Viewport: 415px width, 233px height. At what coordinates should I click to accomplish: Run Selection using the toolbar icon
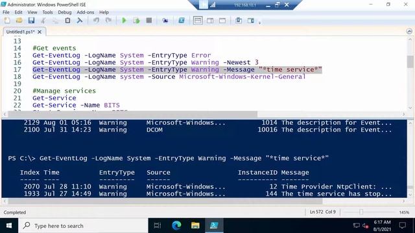137,21
